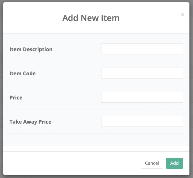Activate the Take Away Price field
Screen dimensions: 193x178
coord(142,121)
